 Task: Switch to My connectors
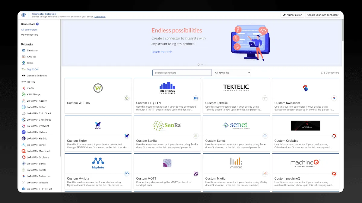tap(29, 35)
